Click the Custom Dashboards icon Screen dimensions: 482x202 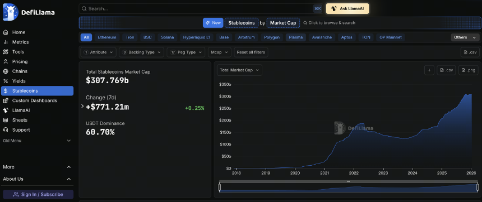[x=6, y=100]
